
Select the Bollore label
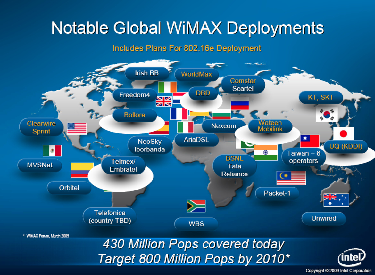pos(135,115)
